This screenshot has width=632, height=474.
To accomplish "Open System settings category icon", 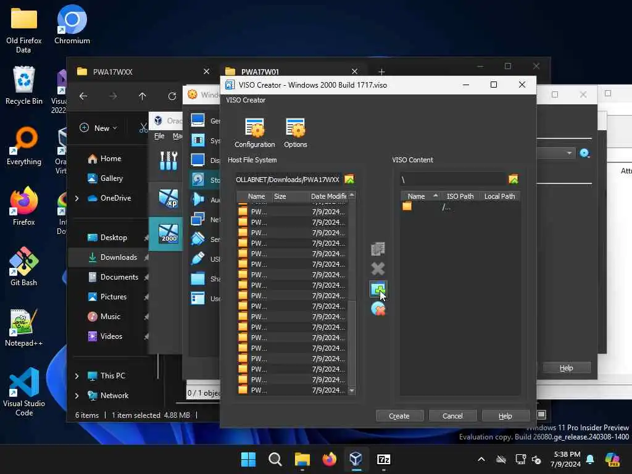I will point(197,140).
